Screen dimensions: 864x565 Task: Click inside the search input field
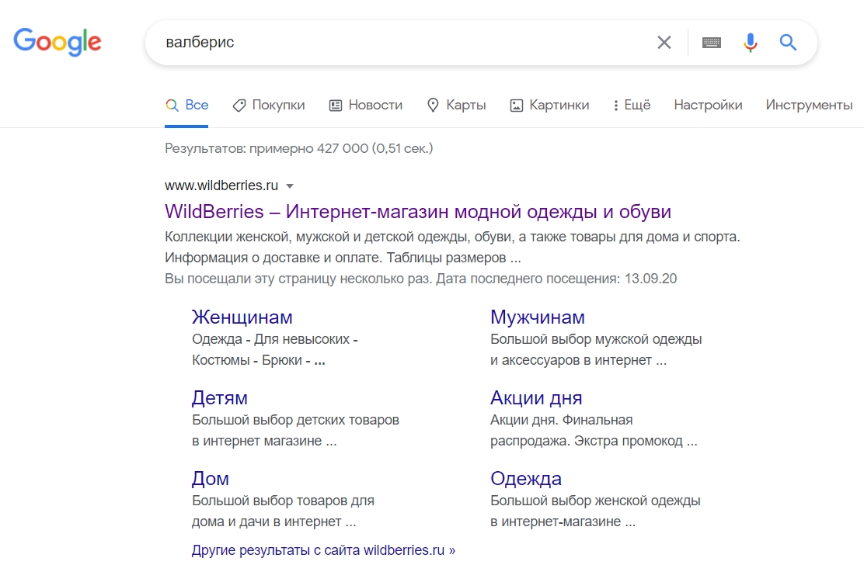coord(388,43)
